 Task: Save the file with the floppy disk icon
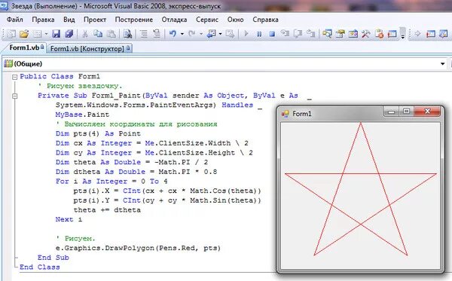click(x=56, y=34)
